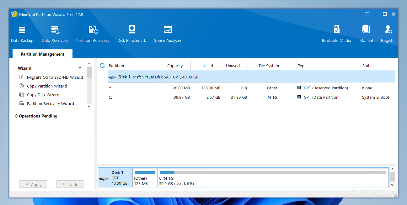Start Partition Recovery from the toolbar
This screenshot has height=205, width=407.
coord(93,34)
